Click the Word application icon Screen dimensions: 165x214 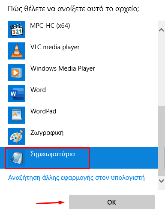17,94
